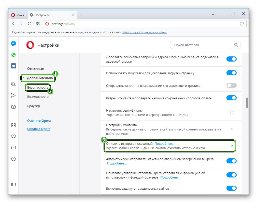Toggle sending browser feature usage information
The image size is (257, 203).
pos(232,175)
